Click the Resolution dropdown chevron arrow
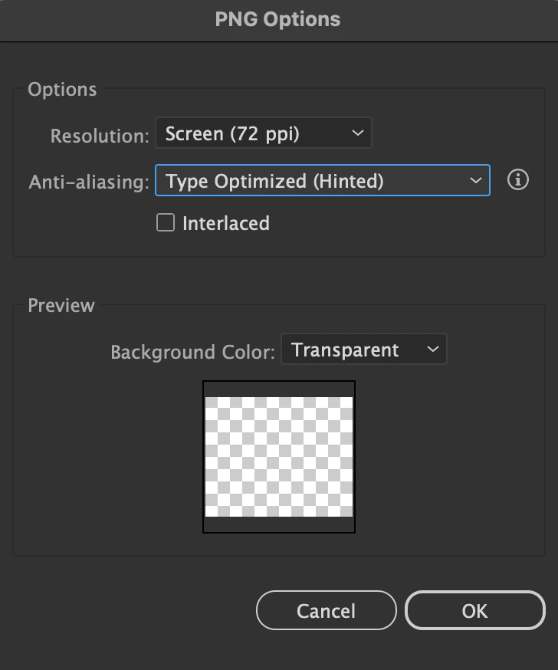The width and height of the screenshot is (558, 670). [x=357, y=134]
